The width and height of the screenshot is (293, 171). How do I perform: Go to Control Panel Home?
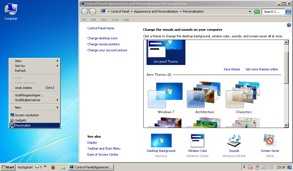coord(101,28)
